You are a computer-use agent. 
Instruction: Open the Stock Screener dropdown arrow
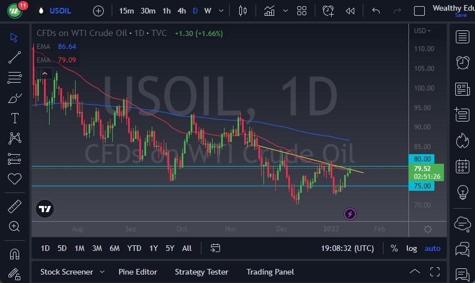coord(102,272)
